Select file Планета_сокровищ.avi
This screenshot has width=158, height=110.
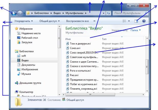83,89
